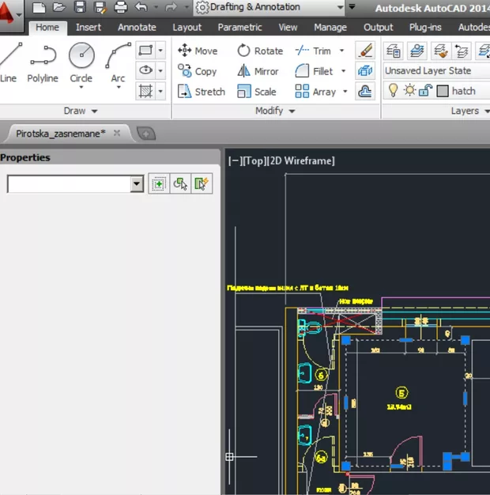The image size is (490, 495).
Task: Click the 2D Wireframe visual style label
Action: (x=301, y=161)
